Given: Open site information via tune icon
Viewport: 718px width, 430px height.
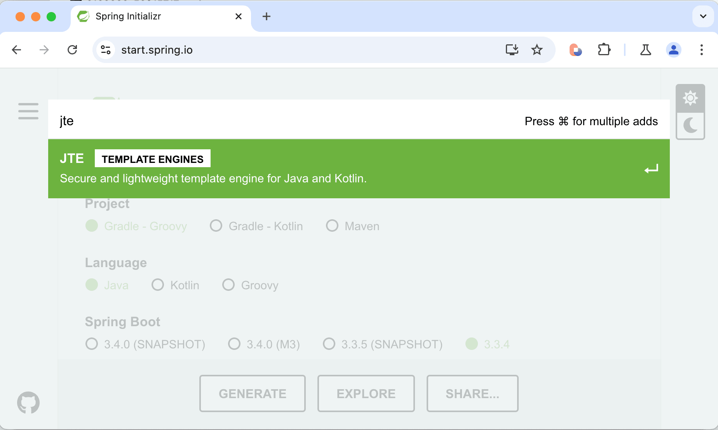Looking at the screenshot, I should pyautogui.click(x=105, y=50).
